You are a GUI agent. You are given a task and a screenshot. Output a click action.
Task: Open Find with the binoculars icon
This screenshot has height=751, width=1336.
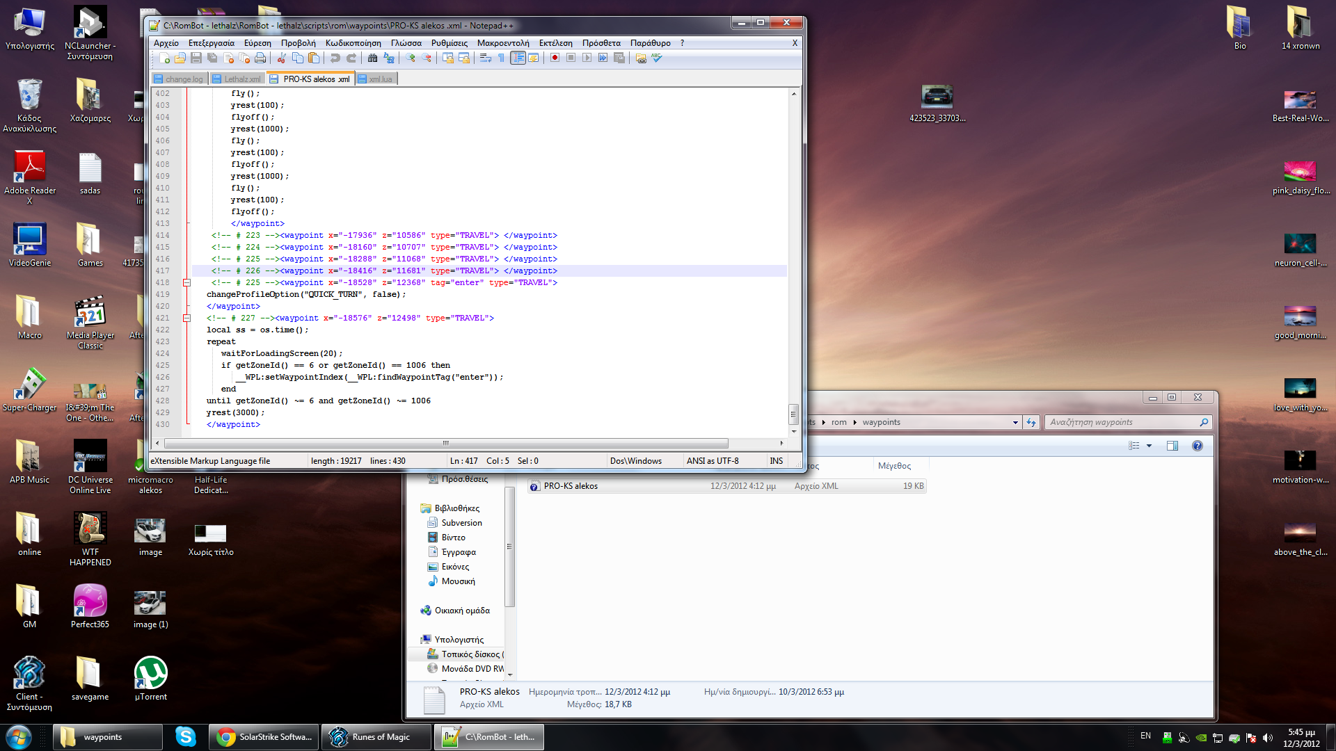point(372,58)
